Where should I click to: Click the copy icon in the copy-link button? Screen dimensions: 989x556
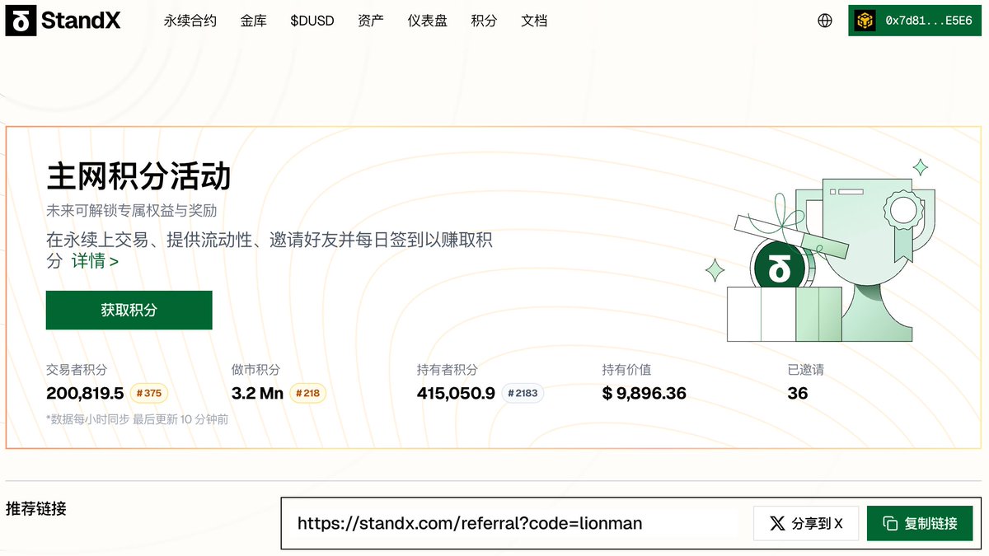point(889,523)
